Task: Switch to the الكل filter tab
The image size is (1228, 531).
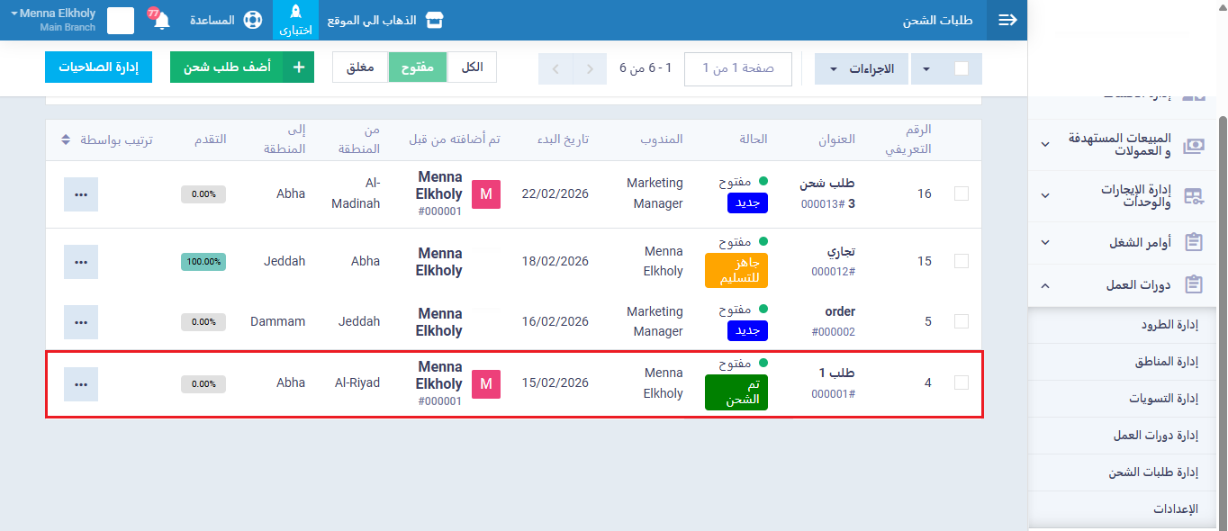Action: pyautogui.click(x=472, y=67)
